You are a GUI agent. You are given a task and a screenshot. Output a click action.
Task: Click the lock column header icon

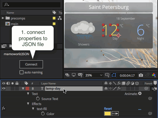[17, 83]
